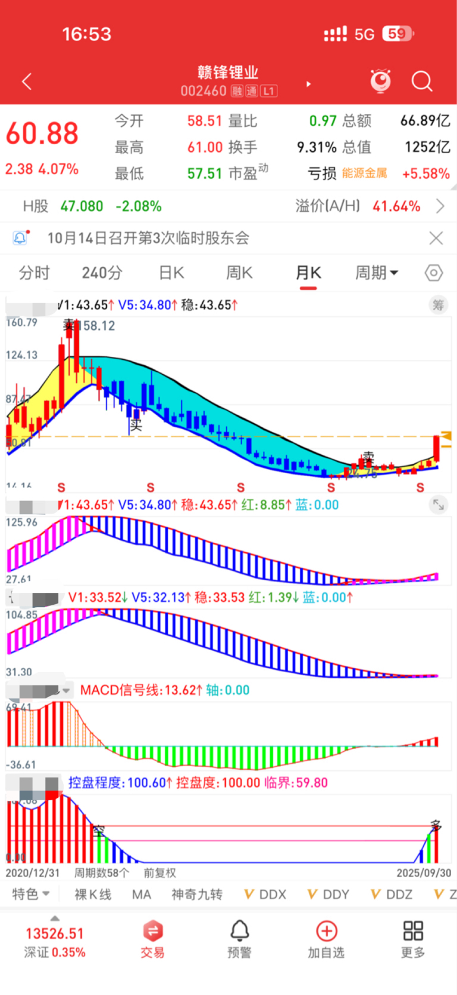
Task: Tap the 总值 1252亿 value
Action: coord(428,147)
